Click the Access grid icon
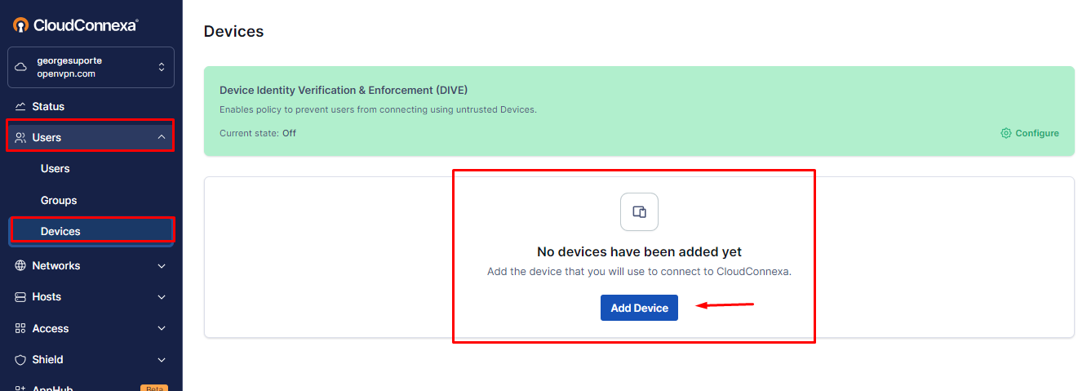The height and width of the screenshot is (391, 1078). coord(20,329)
